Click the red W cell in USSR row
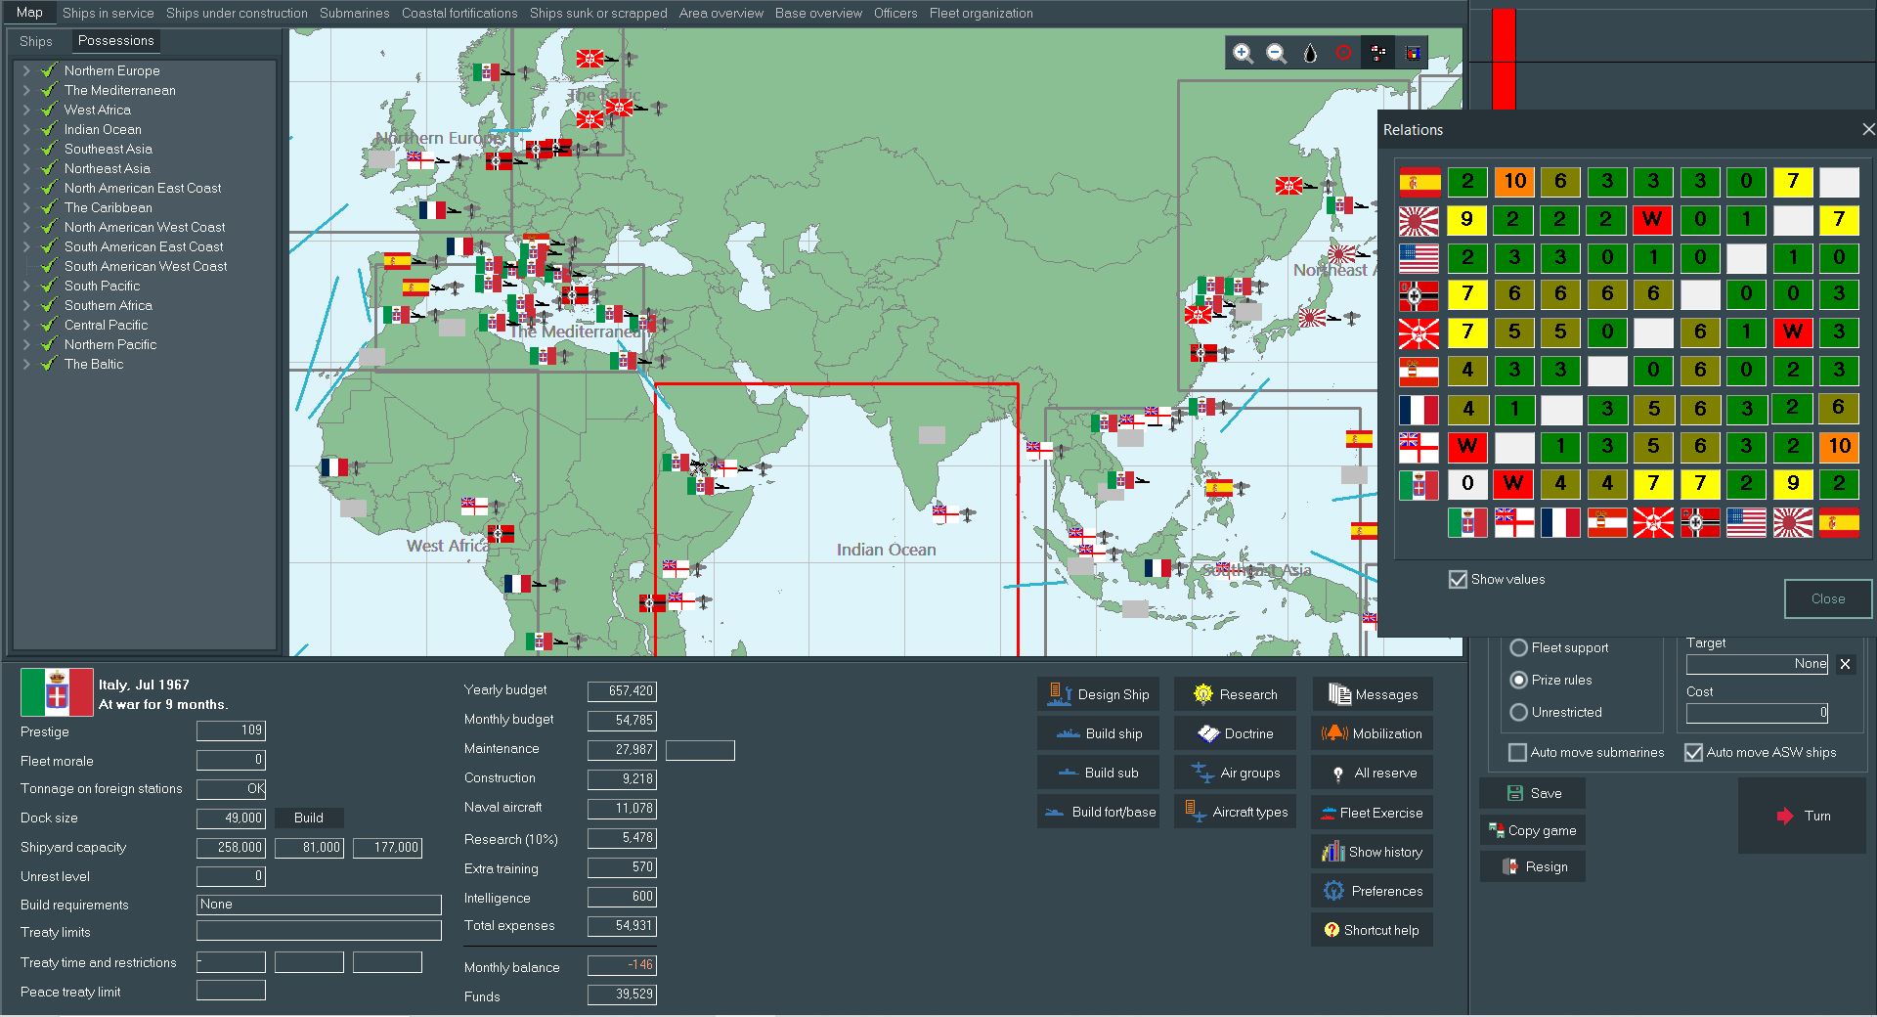This screenshot has width=1877, height=1017. coord(1793,332)
